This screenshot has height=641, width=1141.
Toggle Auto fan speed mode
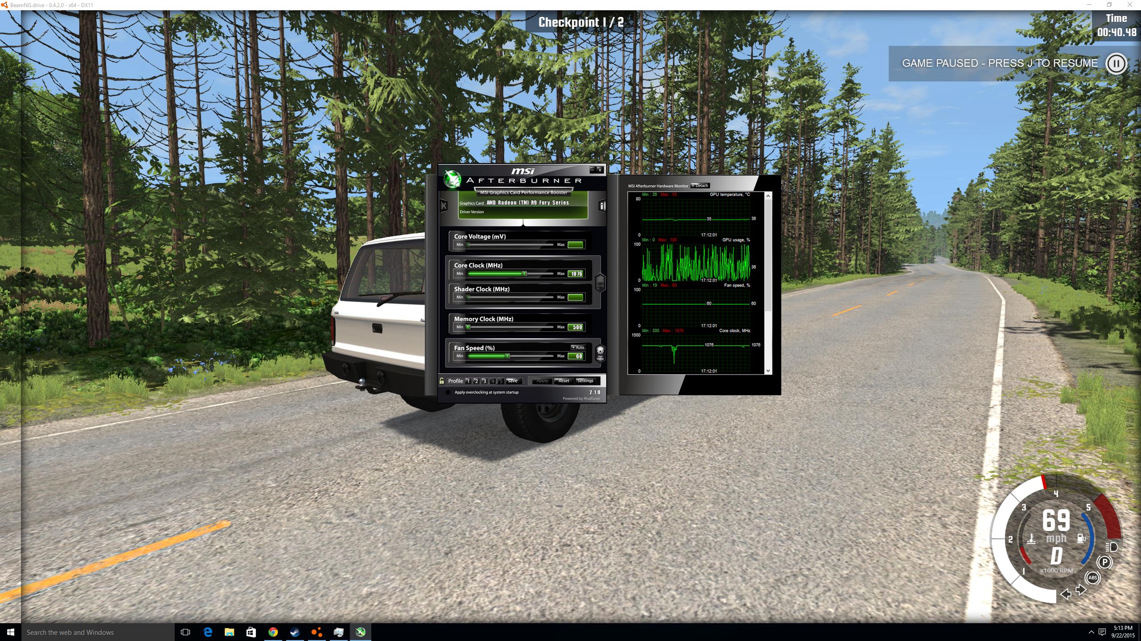coord(578,347)
